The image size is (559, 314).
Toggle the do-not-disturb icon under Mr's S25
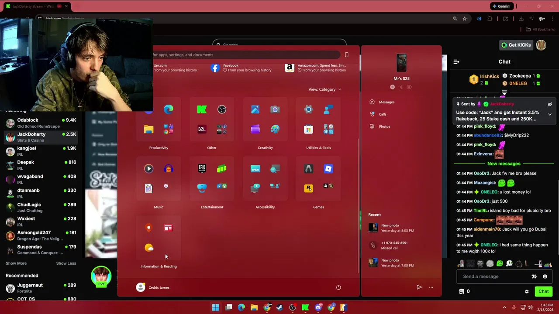click(x=392, y=87)
